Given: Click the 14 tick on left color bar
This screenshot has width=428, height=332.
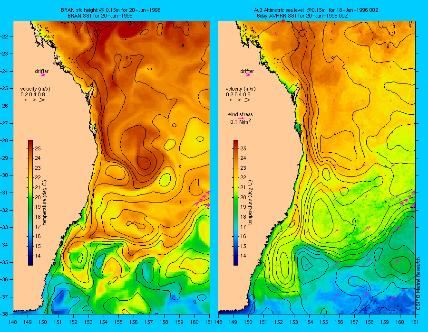Looking at the screenshot, I should click(38, 256).
